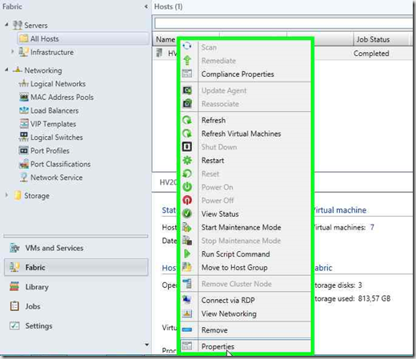Click the Compliance Properties icon
This screenshot has width=416, height=359.
tap(187, 74)
